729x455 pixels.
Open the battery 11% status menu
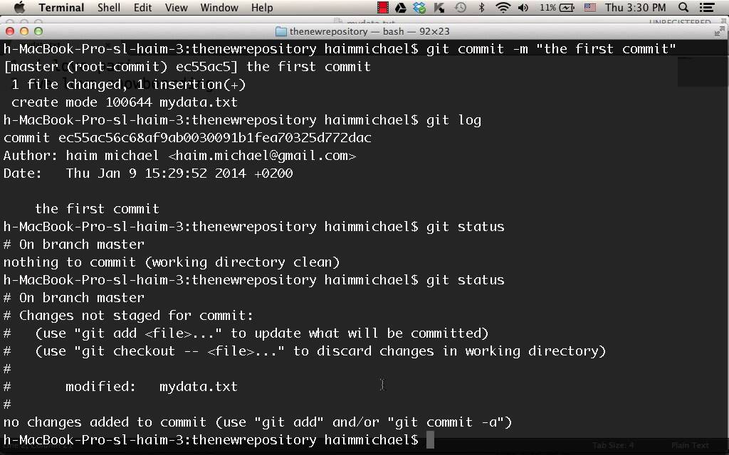click(x=557, y=7)
